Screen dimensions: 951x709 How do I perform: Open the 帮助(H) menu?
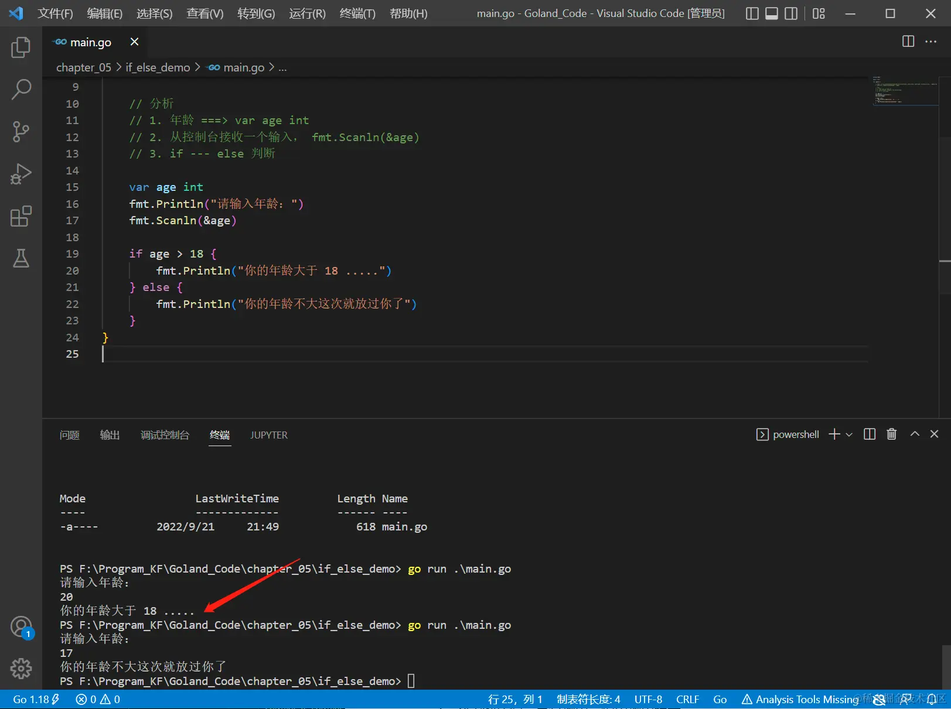[x=408, y=13]
